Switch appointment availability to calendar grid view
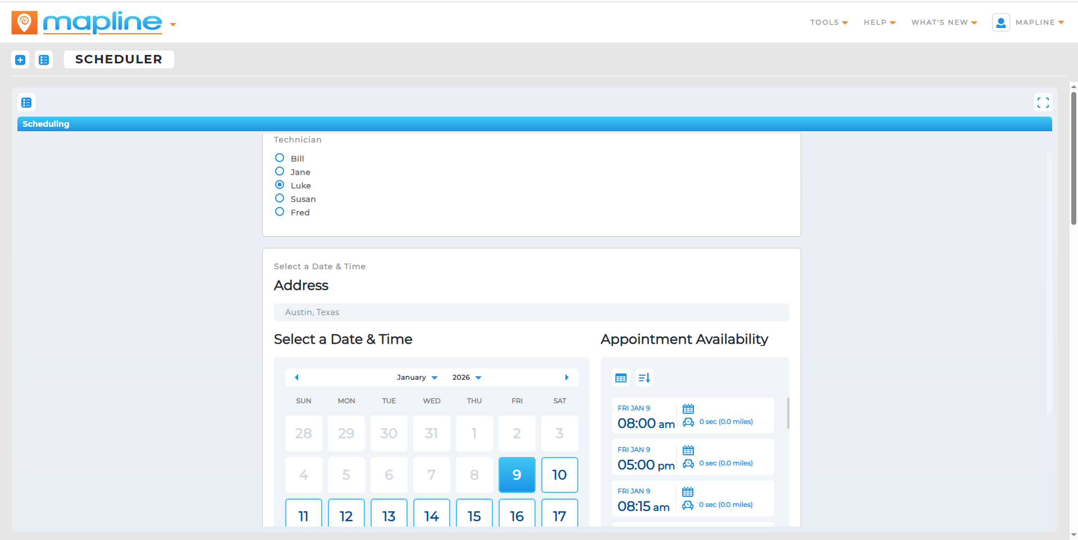This screenshot has height=540, width=1078. point(620,377)
